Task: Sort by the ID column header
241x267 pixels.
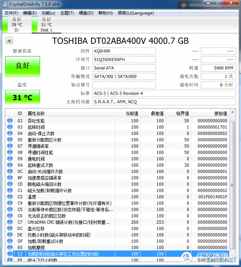Action: (20, 113)
